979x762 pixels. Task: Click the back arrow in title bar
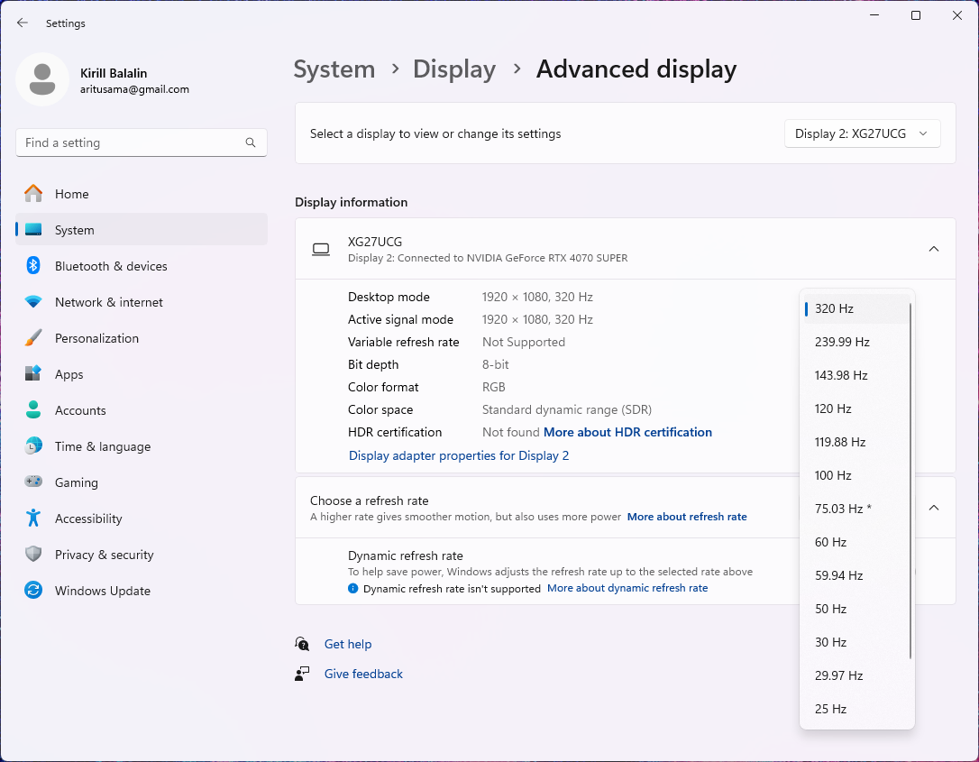click(x=23, y=23)
